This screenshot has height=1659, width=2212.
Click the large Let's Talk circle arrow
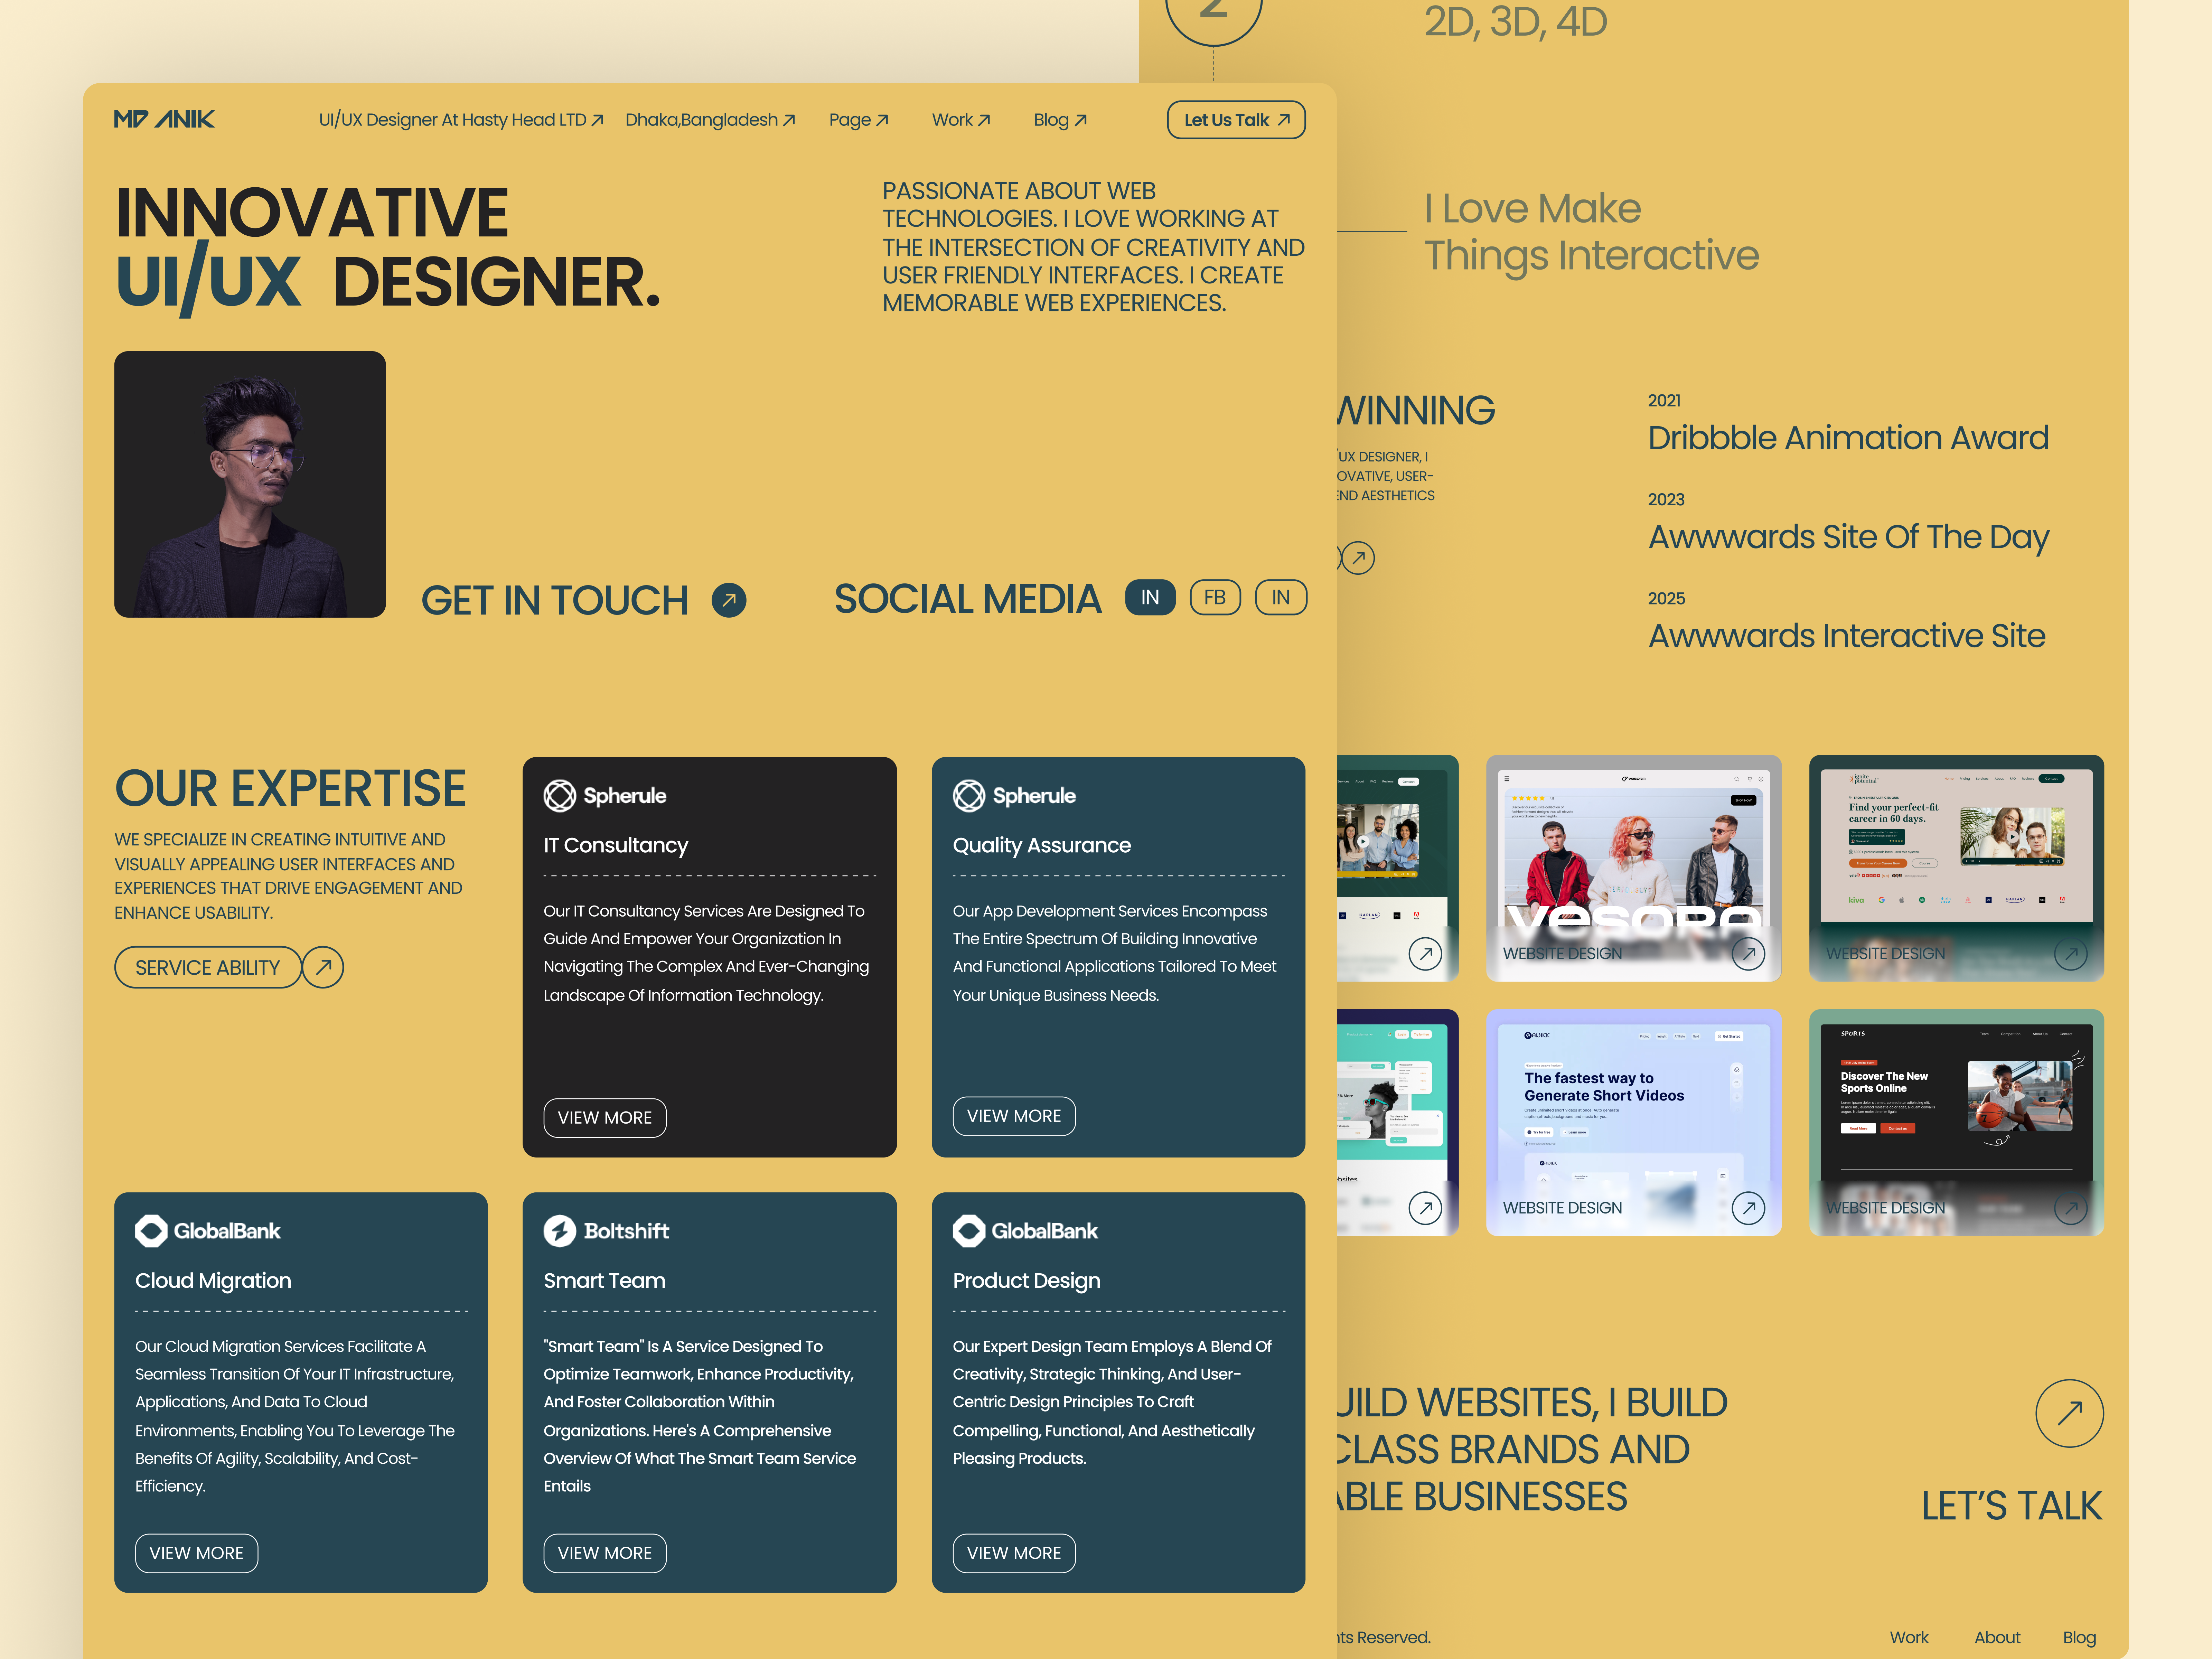2070,1413
